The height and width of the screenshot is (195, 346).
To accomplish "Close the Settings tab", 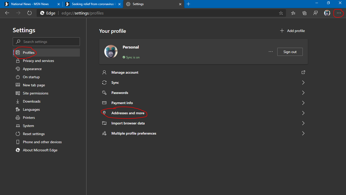I will pyautogui.click(x=180, y=4).
